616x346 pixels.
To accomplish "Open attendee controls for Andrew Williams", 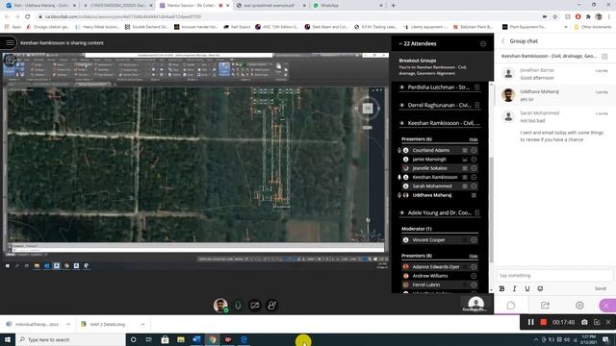I will 474,276.
